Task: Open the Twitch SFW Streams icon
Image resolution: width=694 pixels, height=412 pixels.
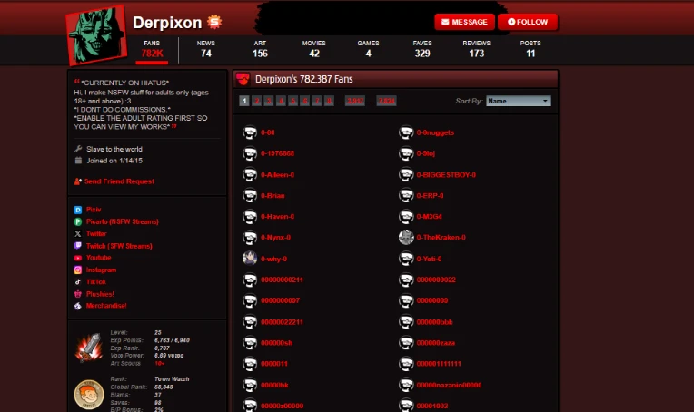Action: [78, 246]
